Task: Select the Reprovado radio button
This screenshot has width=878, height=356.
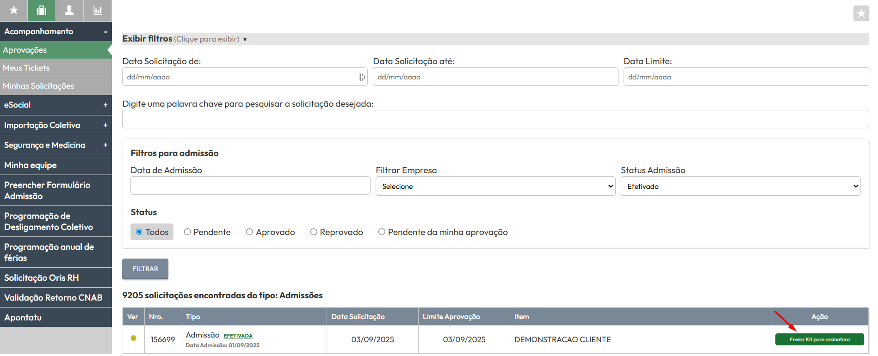Action: [x=314, y=232]
